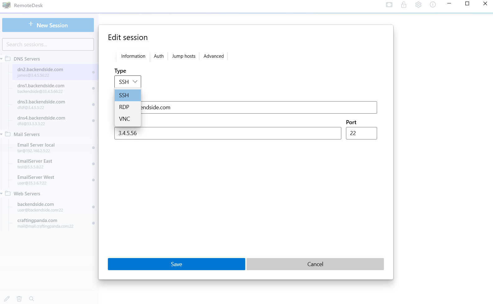Image resolution: width=493 pixels, height=304 pixels.
Task: Click Mail Servers folder icon
Action: [8, 134]
